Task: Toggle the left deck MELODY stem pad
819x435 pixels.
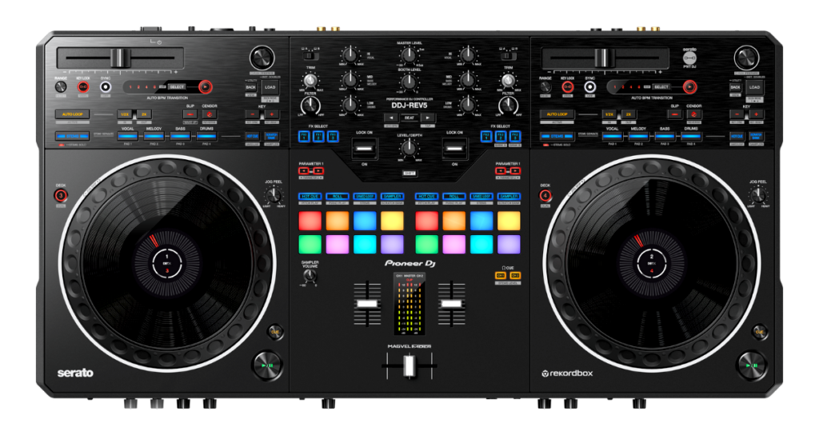Action: 154,136
